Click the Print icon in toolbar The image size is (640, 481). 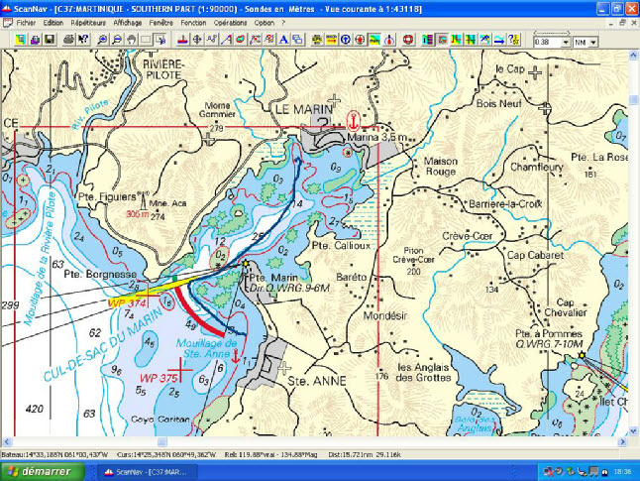click(x=68, y=41)
